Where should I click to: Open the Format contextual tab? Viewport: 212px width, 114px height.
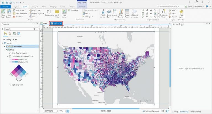(82, 7)
